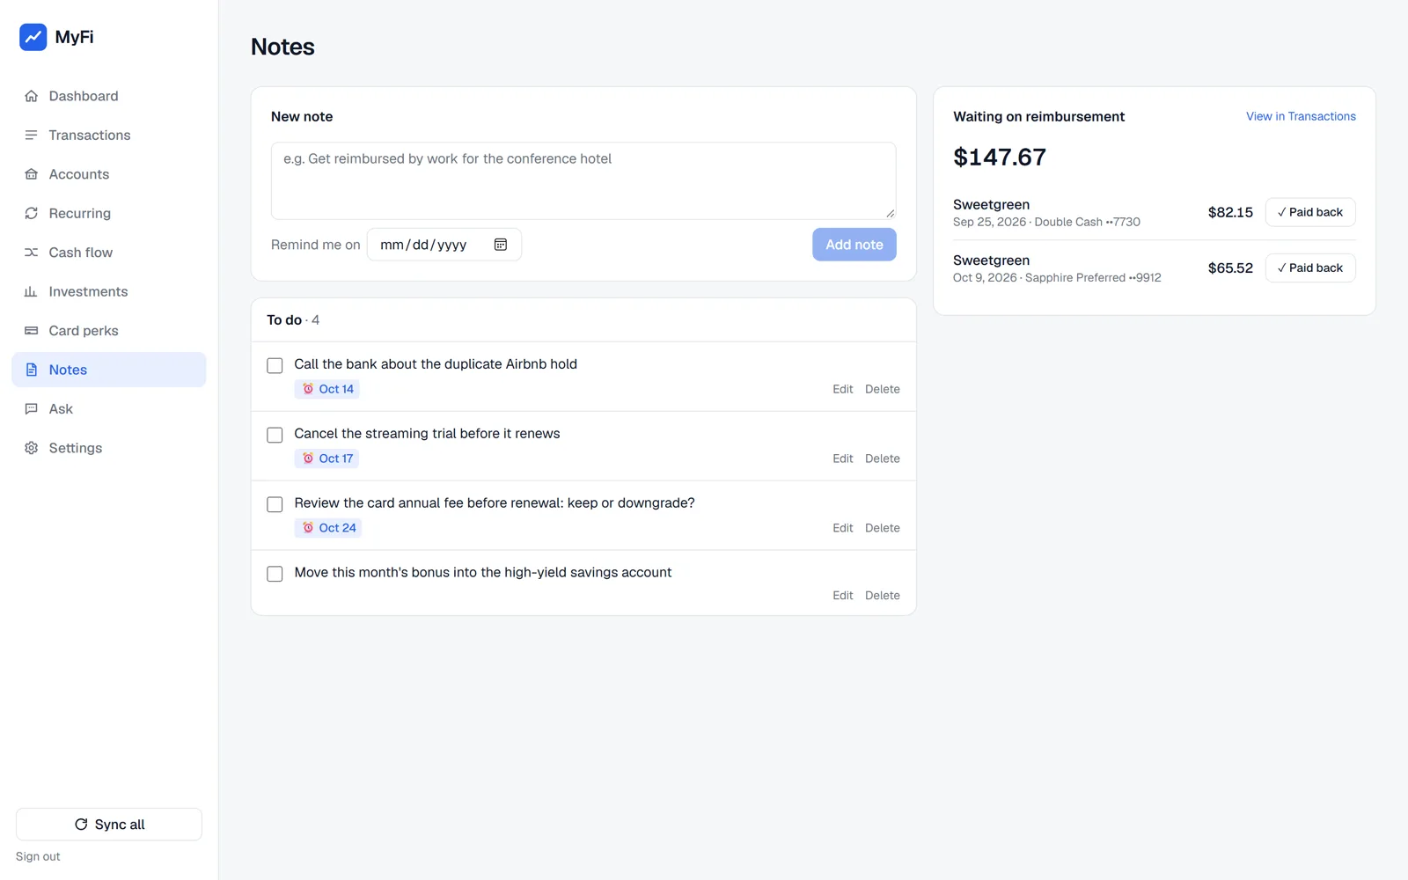Check the bonus savings note checkbox

pyautogui.click(x=275, y=574)
